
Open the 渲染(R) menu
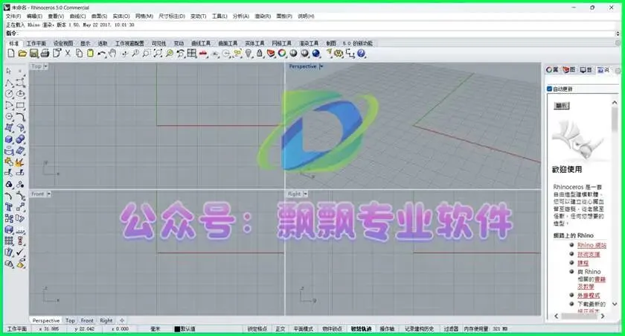pyautogui.click(x=263, y=16)
